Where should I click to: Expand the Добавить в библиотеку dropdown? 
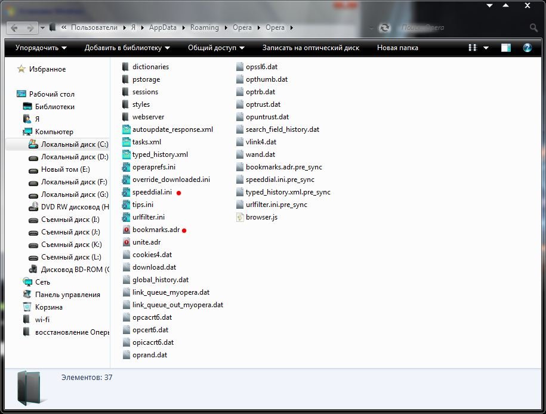click(127, 48)
